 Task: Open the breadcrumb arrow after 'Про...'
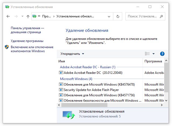pos(54,17)
